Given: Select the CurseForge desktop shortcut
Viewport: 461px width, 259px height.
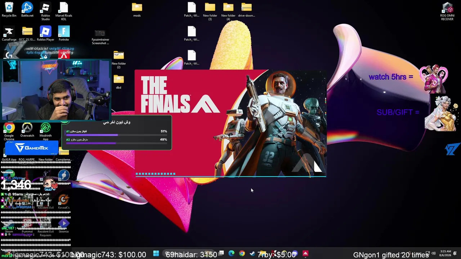Looking at the screenshot, I should coord(9,34).
